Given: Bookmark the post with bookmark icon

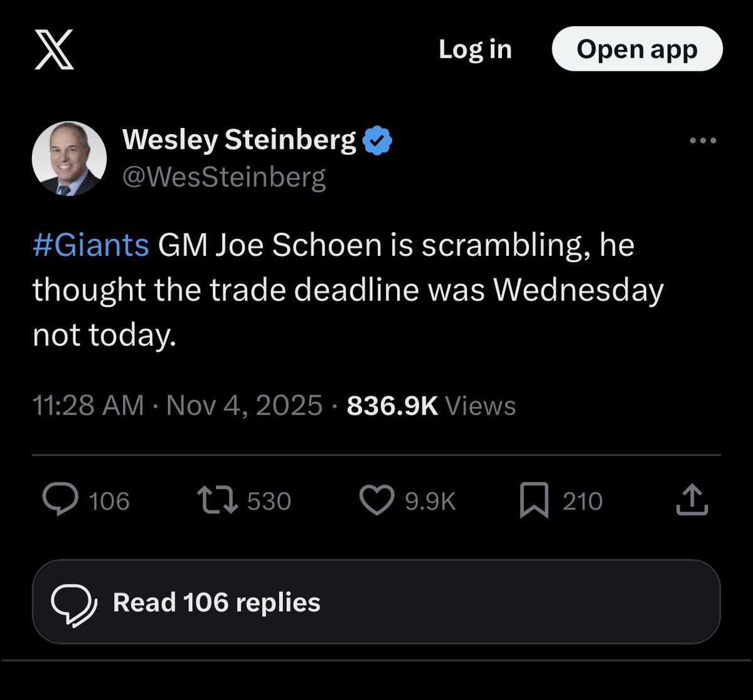Looking at the screenshot, I should pos(534,502).
